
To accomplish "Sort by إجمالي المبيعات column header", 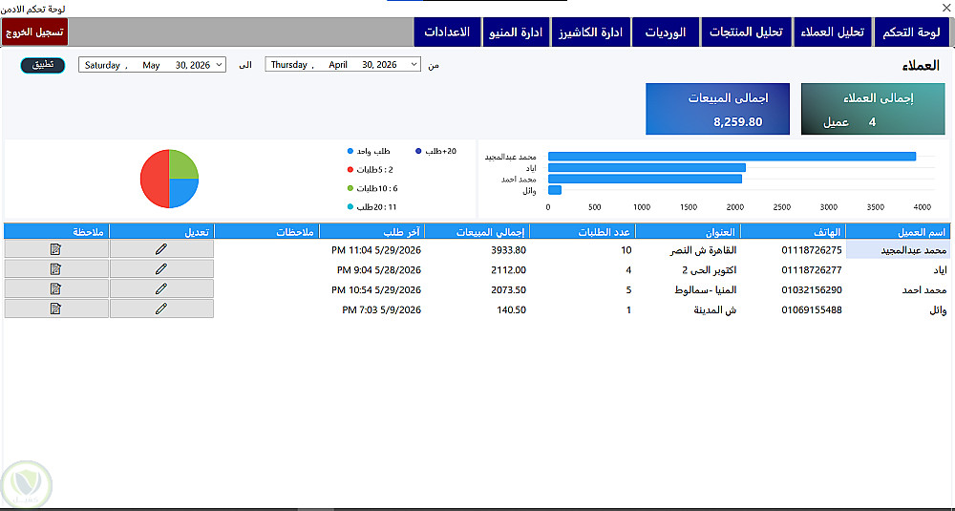I will point(477,231).
